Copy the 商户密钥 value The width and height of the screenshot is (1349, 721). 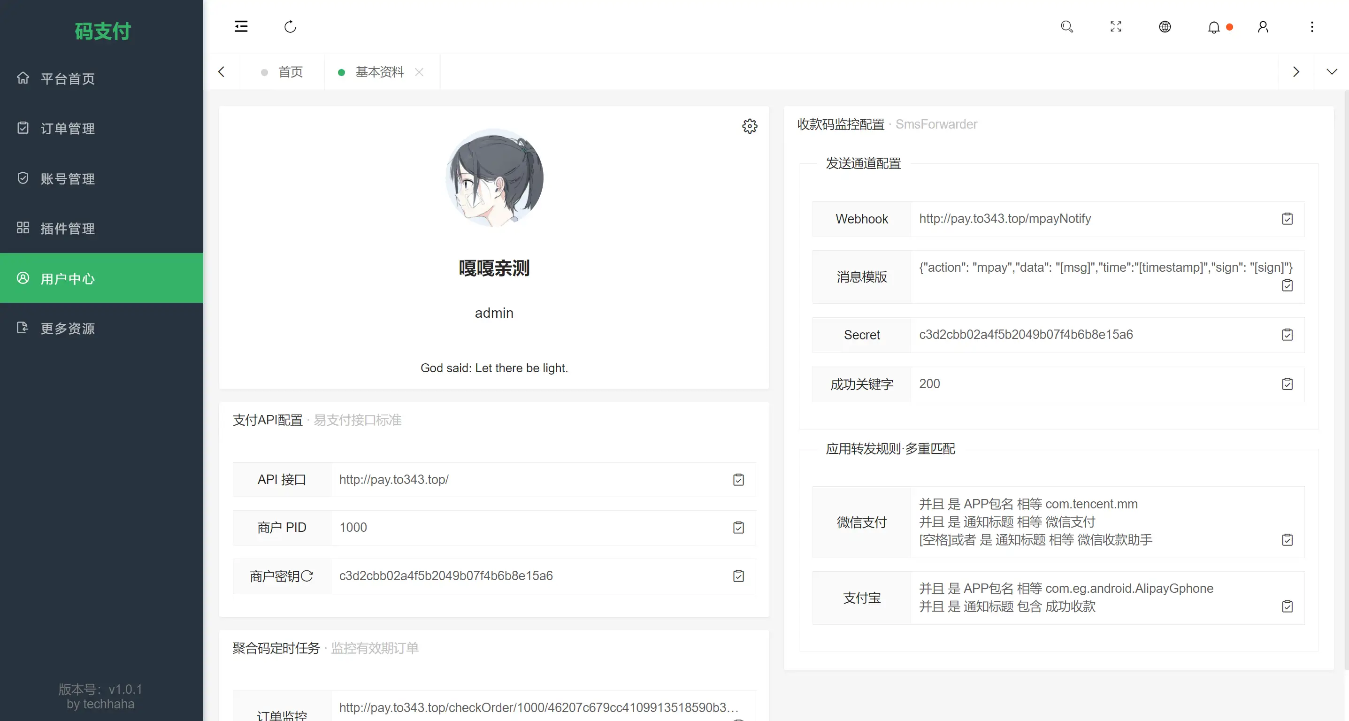pyautogui.click(x=738, y=576)
